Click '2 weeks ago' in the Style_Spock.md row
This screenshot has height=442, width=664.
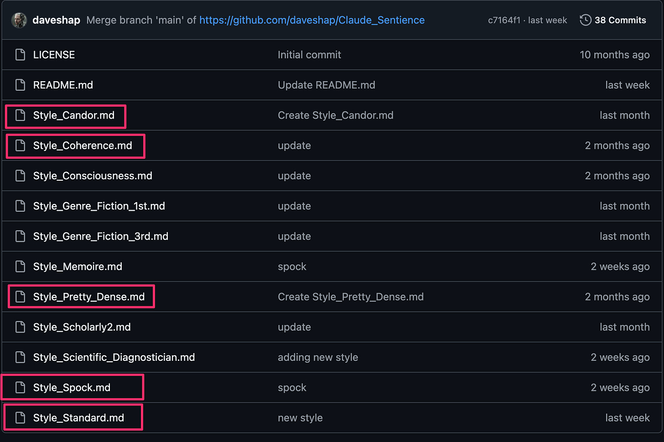click(620, 388)
